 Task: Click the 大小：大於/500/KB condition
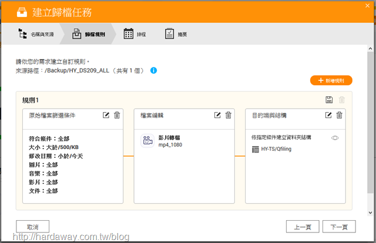(53, 147)
